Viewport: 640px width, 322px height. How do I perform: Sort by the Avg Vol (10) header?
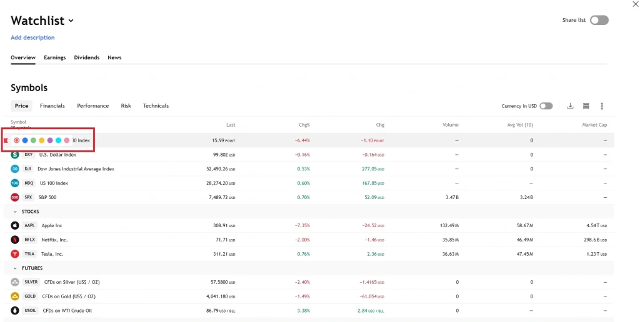(x=519, y=125)
